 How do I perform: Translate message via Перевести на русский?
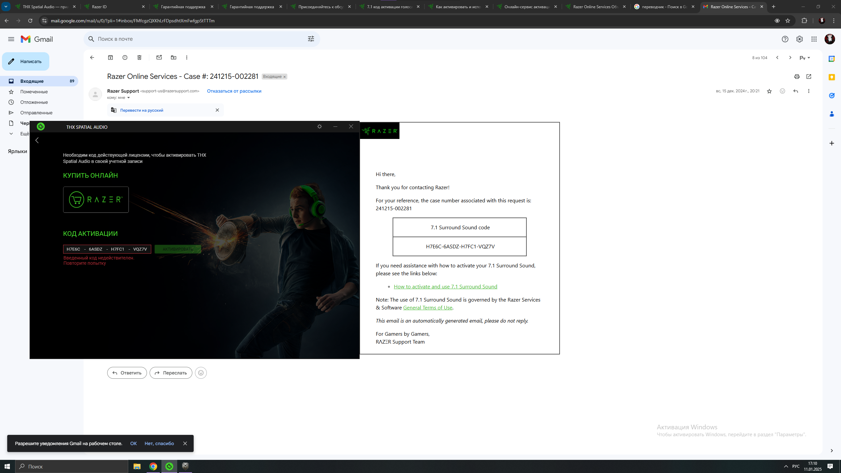point(142,110)
